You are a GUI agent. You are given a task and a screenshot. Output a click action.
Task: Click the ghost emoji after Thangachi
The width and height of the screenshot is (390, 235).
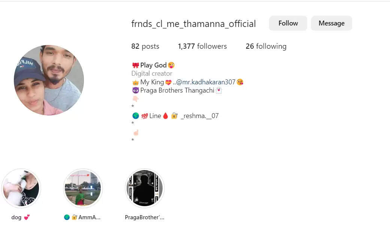coord(219,90)
